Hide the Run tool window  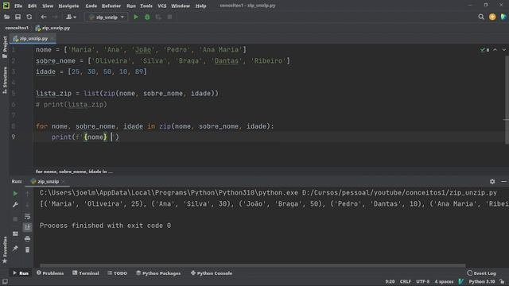503,182
